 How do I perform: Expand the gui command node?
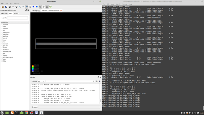(2, 30)
